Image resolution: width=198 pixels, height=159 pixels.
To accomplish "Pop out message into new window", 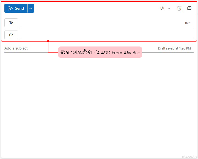I will (189, 8).
